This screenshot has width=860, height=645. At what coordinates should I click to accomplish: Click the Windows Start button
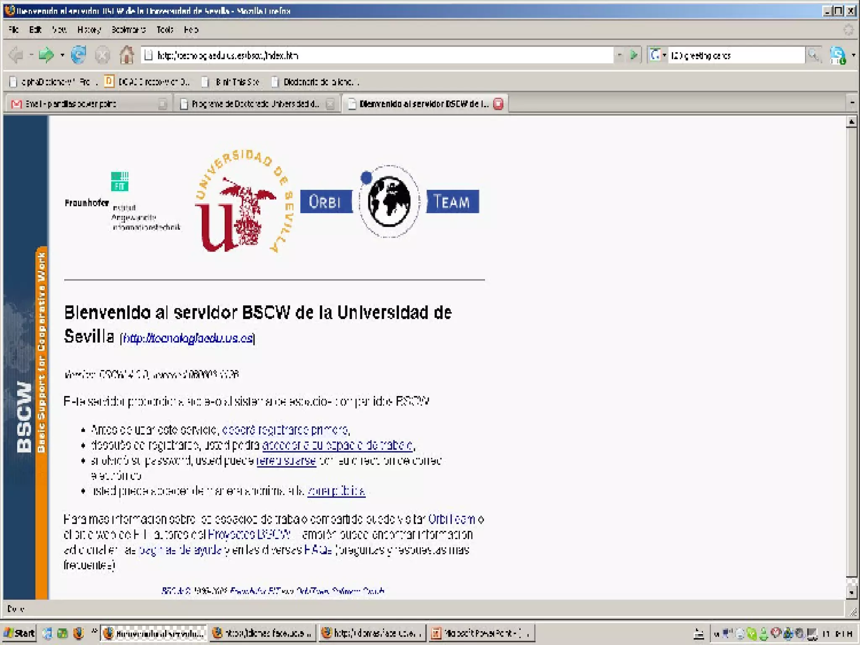pos(19,633)
